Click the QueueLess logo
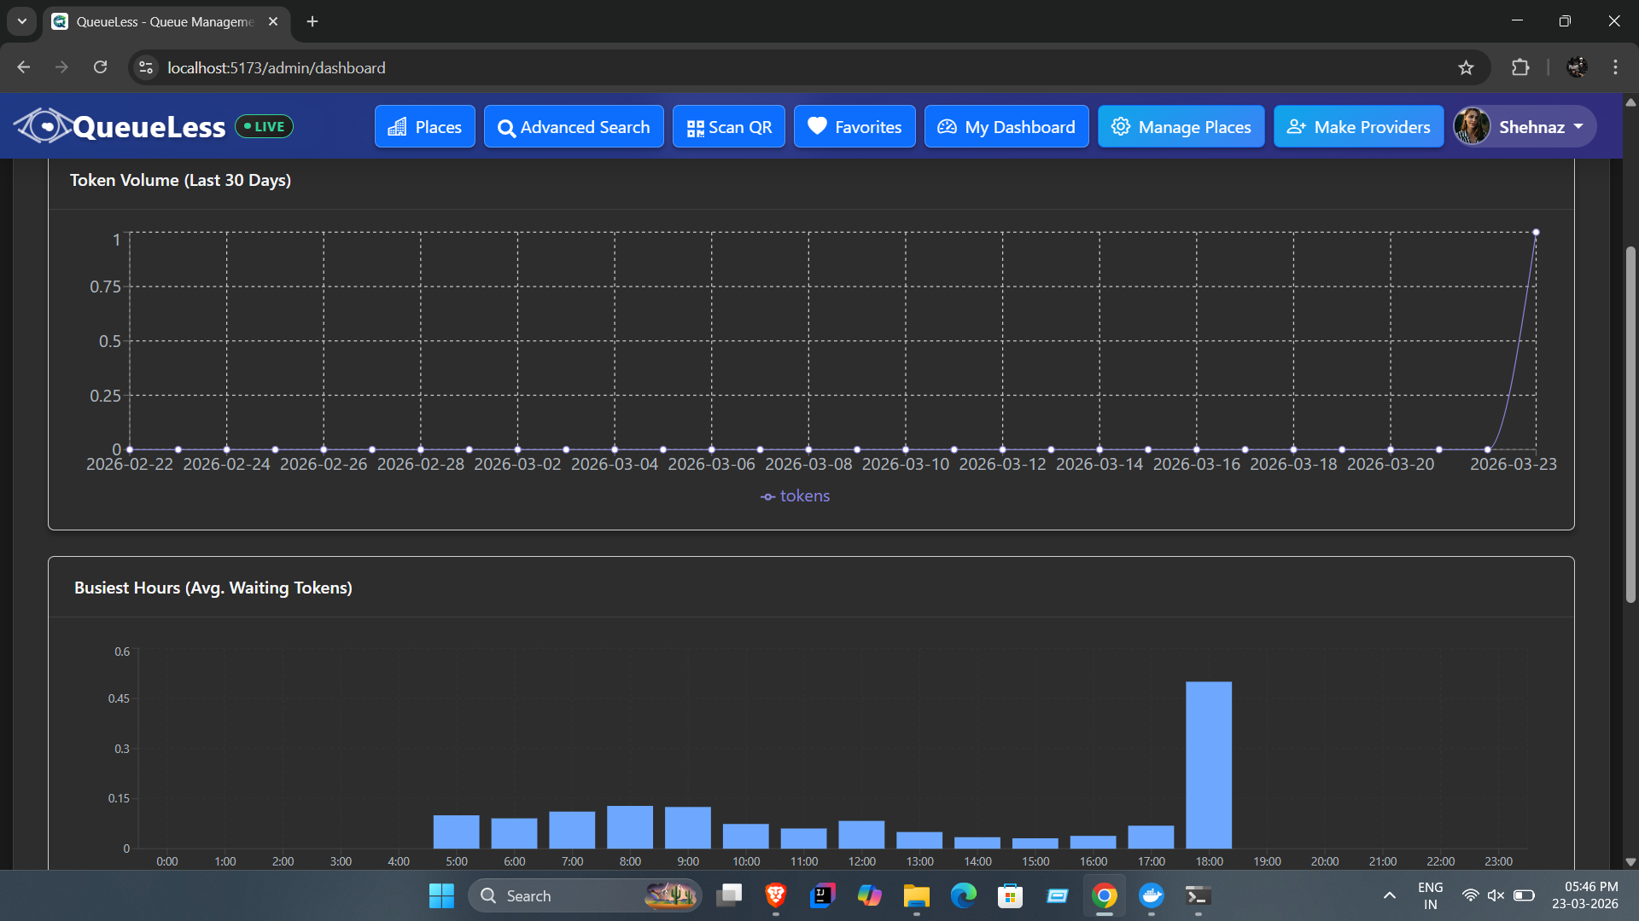The width and height of the screenshot is (1639, 921). click(x=120, y=126)
